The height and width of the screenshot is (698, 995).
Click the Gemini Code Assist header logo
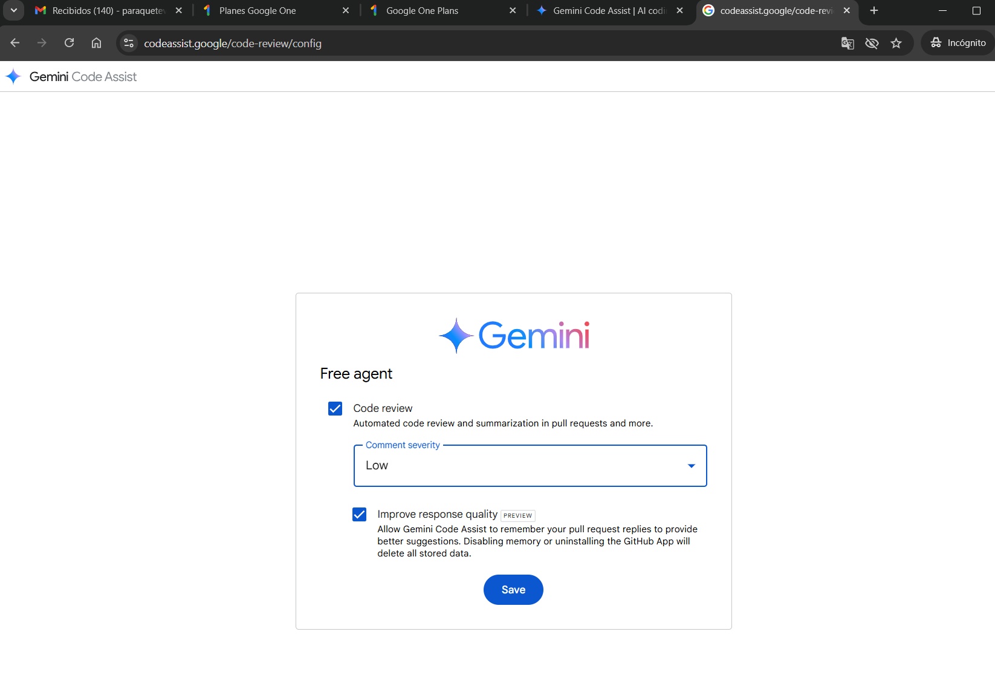click(x=71, y=77)
